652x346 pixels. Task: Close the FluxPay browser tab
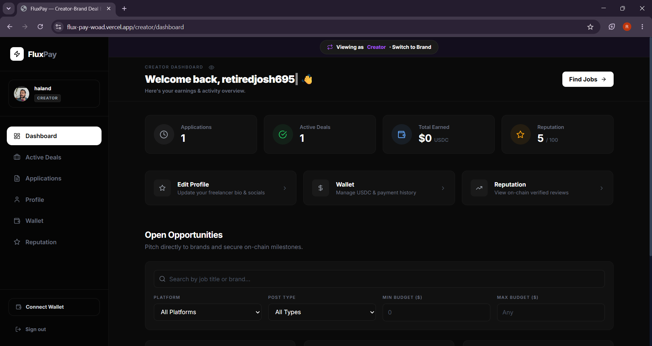pos(109,8)
